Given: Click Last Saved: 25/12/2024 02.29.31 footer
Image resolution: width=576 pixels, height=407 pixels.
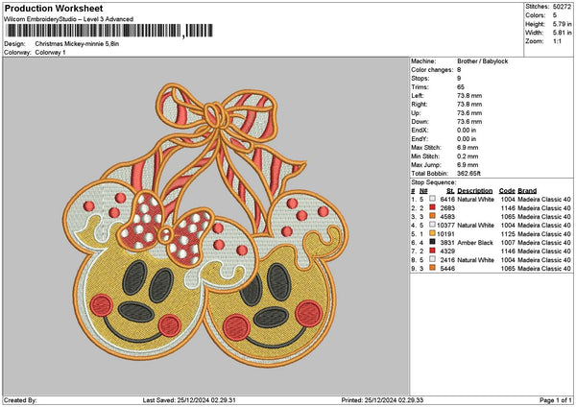Looking at the screenshot, I should coord(189,400).
